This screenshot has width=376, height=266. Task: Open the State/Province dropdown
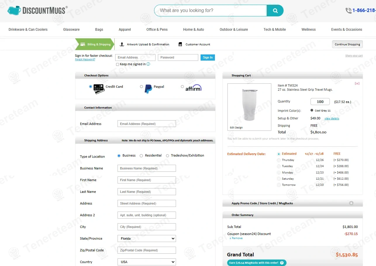point(146,238)
